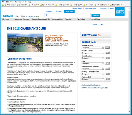Select the This Site search tab

[x=70, y=11]
